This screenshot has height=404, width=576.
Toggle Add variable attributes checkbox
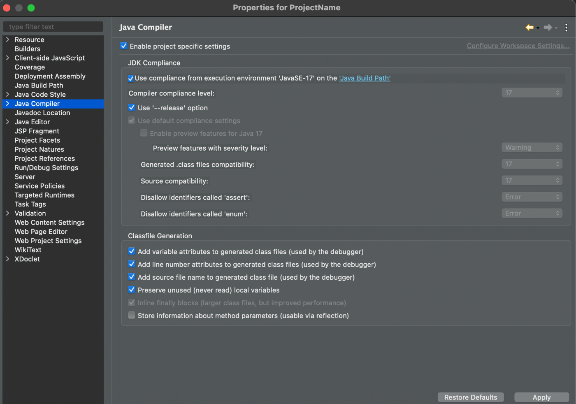tap(132, 251)
